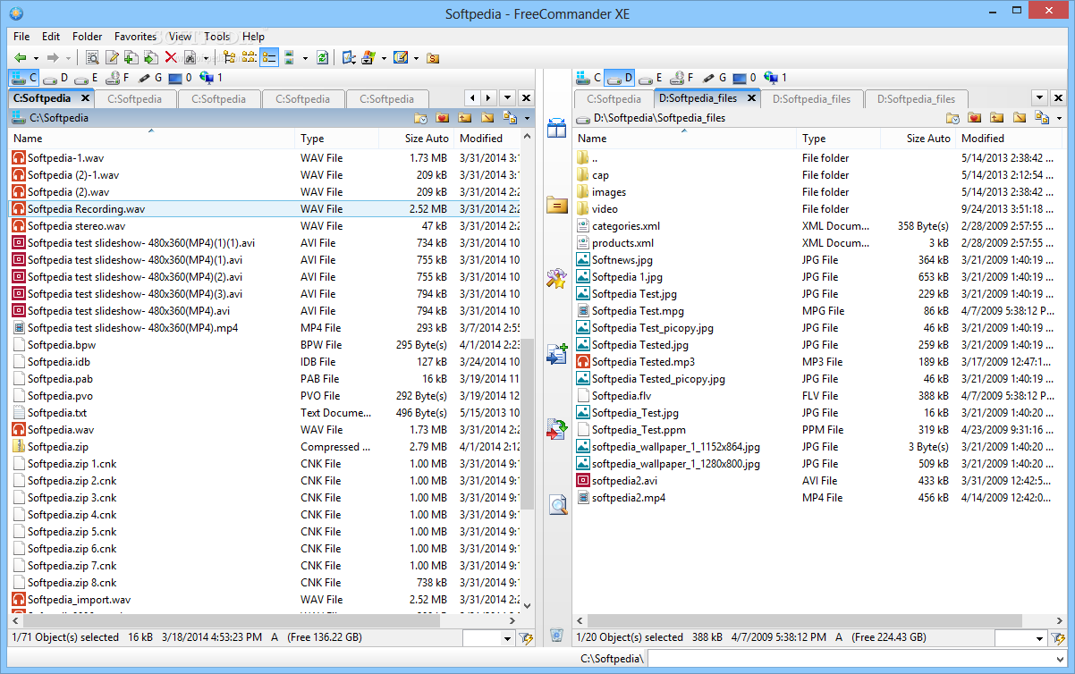
Task: Click the favorites heart icon in the left panel header
Action: click(x=442, y=118)
